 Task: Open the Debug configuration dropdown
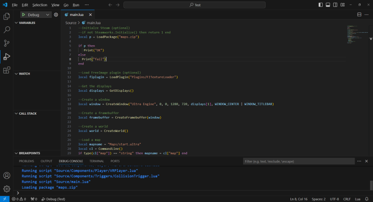point(48,15)
